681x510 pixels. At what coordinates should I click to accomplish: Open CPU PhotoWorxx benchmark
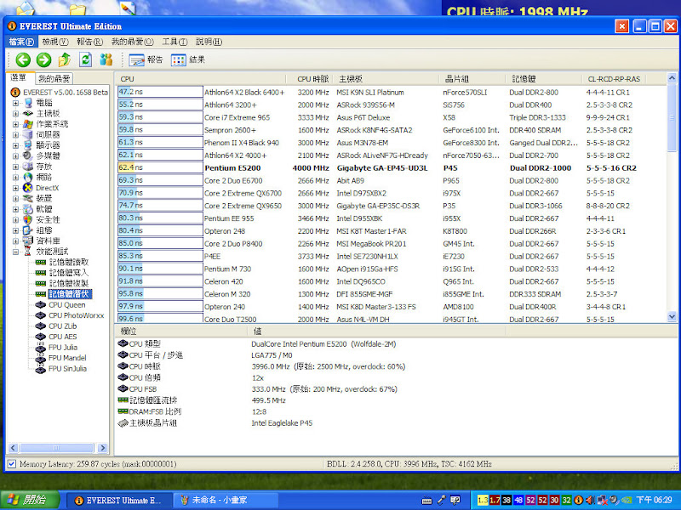[x=76, y=315]
